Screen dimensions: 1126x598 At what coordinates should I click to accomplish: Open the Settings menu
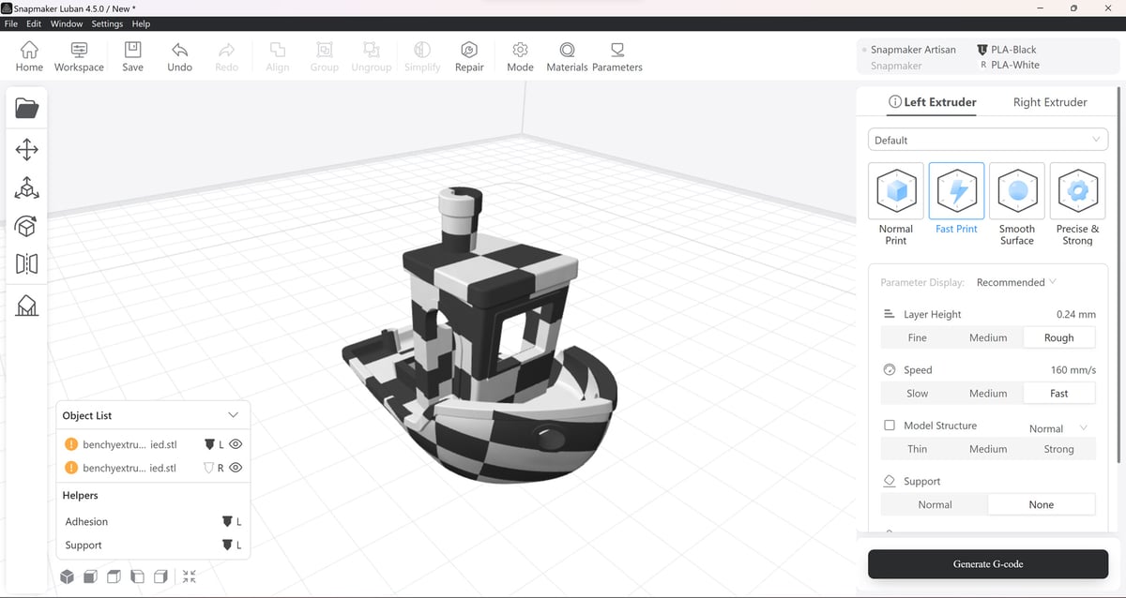click(x=107, y=23)
